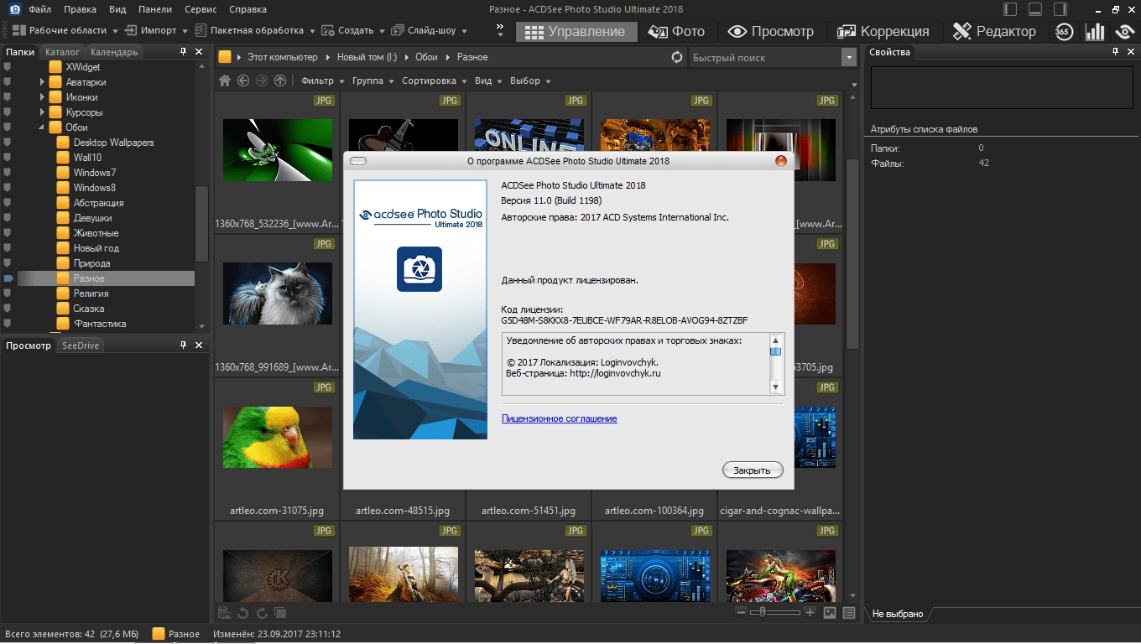Close the Просмотр preview panel
Screen dimensions: 1141x644
(x=199, y=345)
